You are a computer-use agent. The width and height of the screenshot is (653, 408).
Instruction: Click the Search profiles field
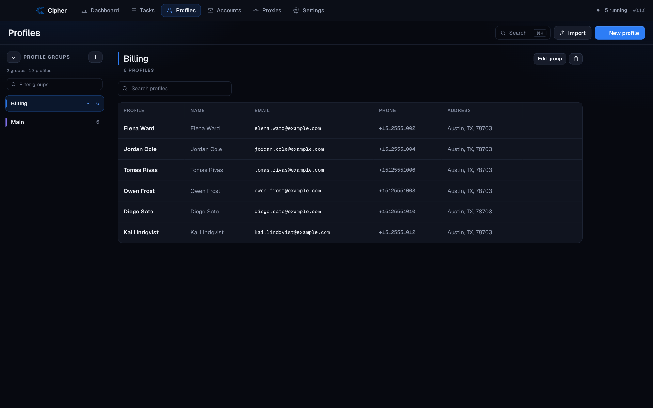175,88
